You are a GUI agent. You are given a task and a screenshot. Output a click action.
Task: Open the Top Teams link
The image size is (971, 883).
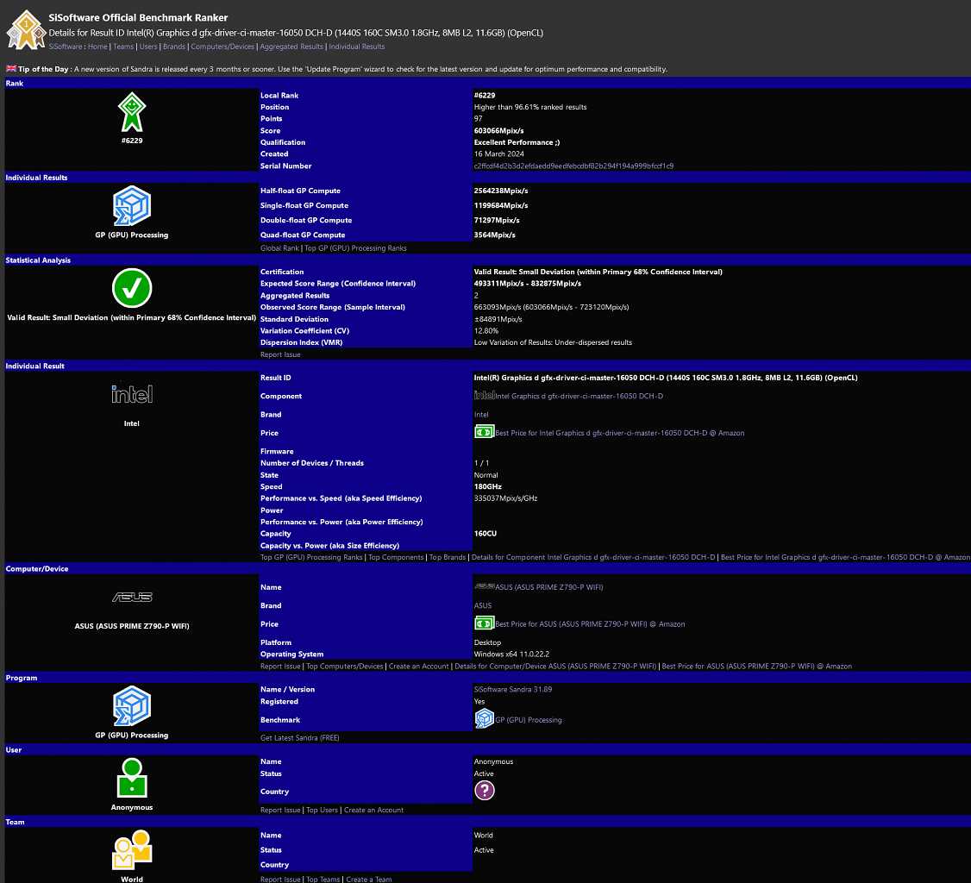[x=323, y=880]
